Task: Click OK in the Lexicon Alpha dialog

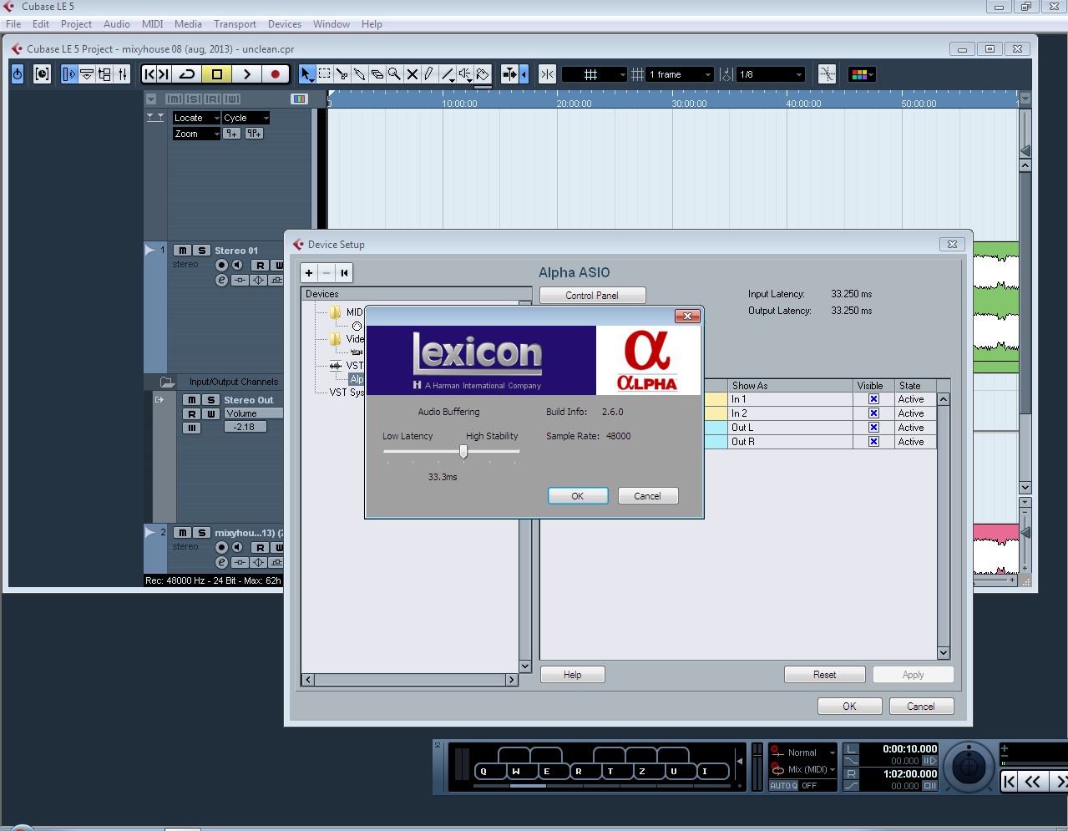Action: (x=577, y=496)
